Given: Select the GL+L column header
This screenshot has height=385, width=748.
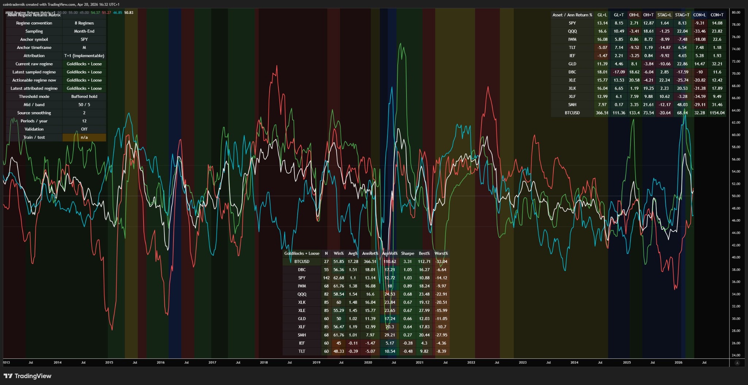Looking at the screenshot, I should pos(602,15).
